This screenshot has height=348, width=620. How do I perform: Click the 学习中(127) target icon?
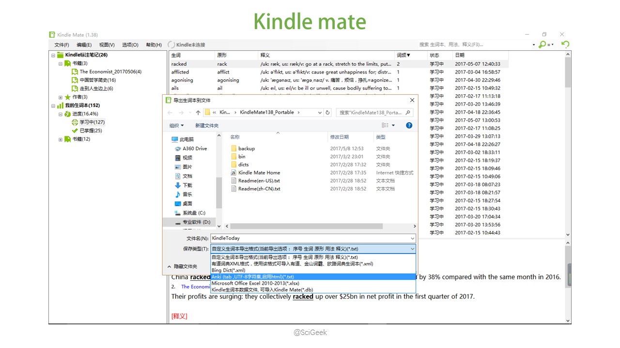tap(75, 122)
